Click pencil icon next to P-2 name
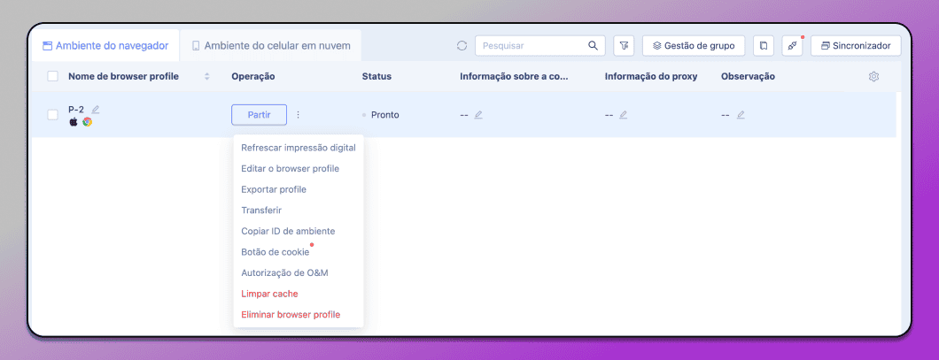 pos(95,110)
